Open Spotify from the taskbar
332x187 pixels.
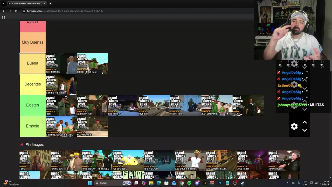click(x=189, y=183)
